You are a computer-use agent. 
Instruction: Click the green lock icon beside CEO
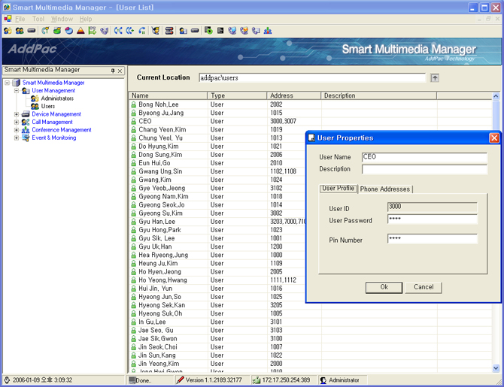(134, 121)
